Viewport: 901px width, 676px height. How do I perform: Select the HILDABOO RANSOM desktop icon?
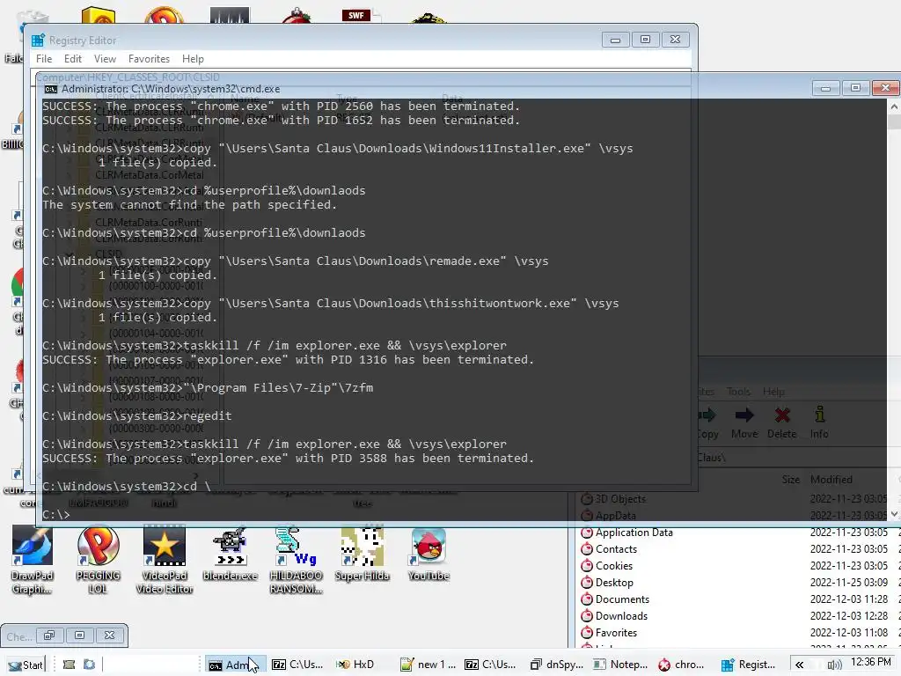(296, 560)
